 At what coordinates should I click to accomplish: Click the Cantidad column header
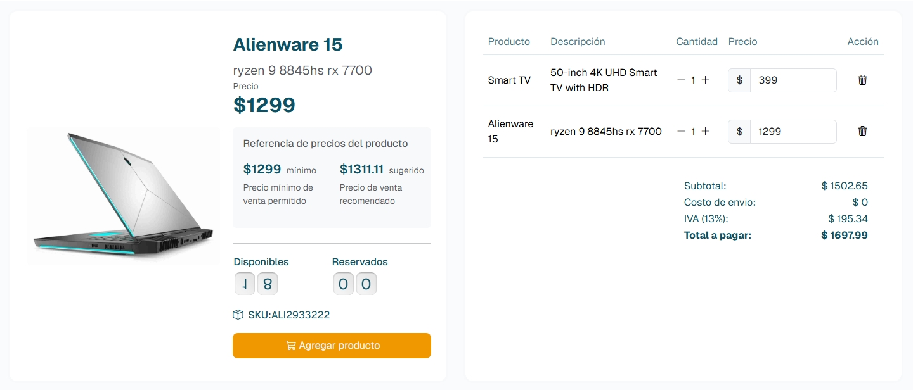[696, 41]
